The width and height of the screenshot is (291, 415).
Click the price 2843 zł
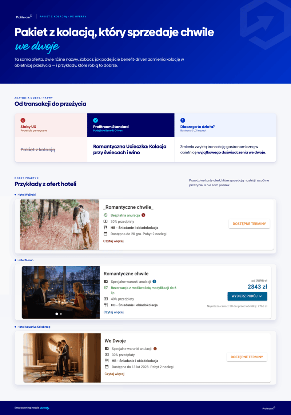click(x=258, y=287)
